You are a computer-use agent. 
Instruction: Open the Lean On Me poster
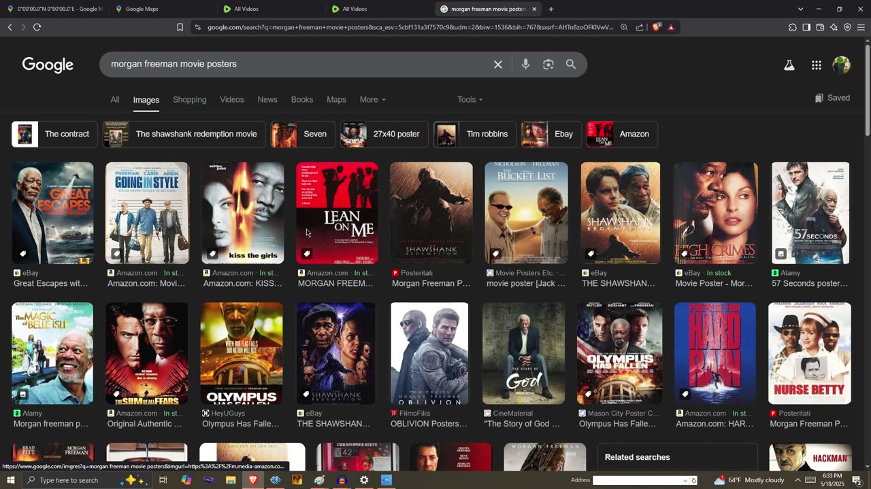337,213
